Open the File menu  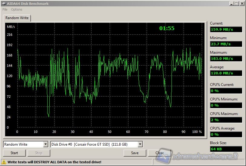pyautogui.click(x=5, y=9)
